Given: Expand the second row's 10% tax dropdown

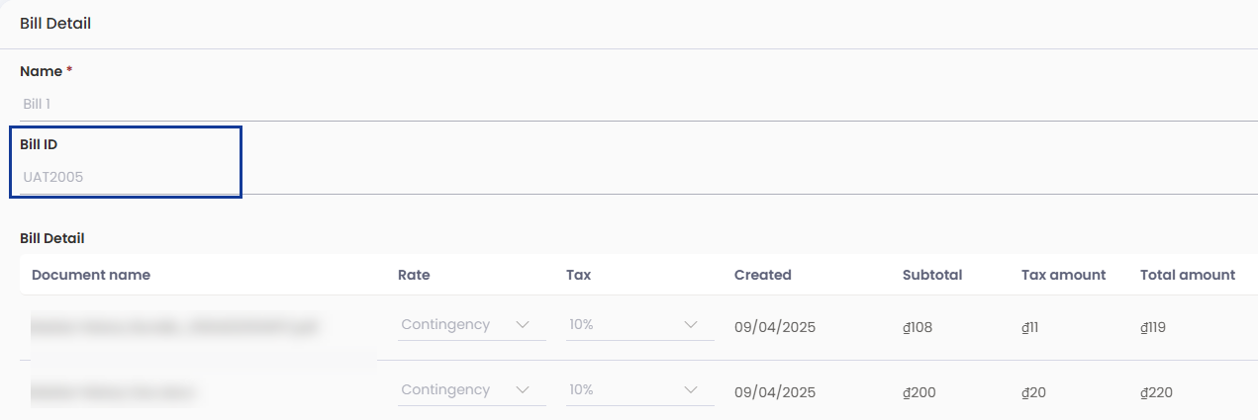Looking at the screenshot, I should 640,390.
